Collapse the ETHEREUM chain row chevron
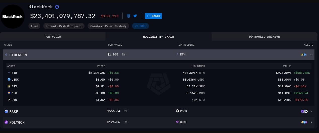This screenshot has width=319, height=133. (311, 55)
